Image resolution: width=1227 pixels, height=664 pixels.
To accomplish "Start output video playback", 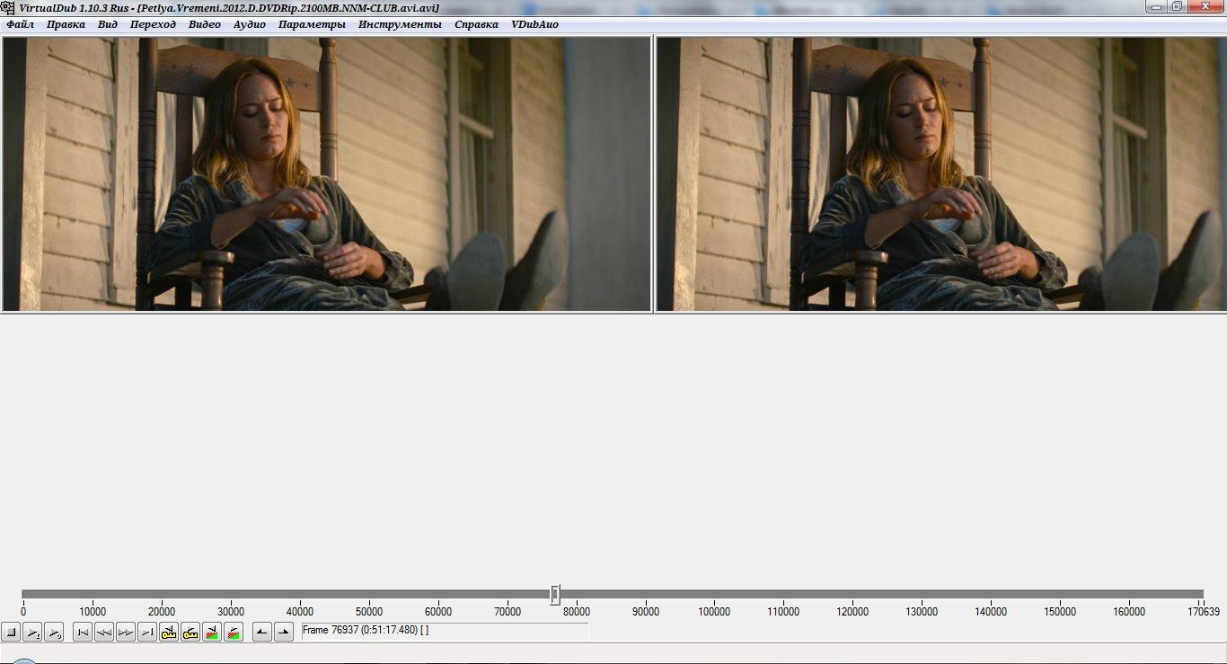I will tap(54, 632).
